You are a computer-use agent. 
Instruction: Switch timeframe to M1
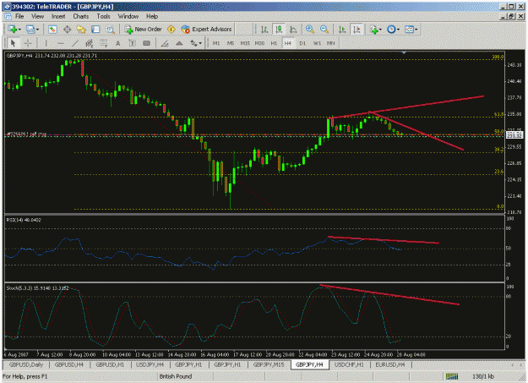point(216,43)
